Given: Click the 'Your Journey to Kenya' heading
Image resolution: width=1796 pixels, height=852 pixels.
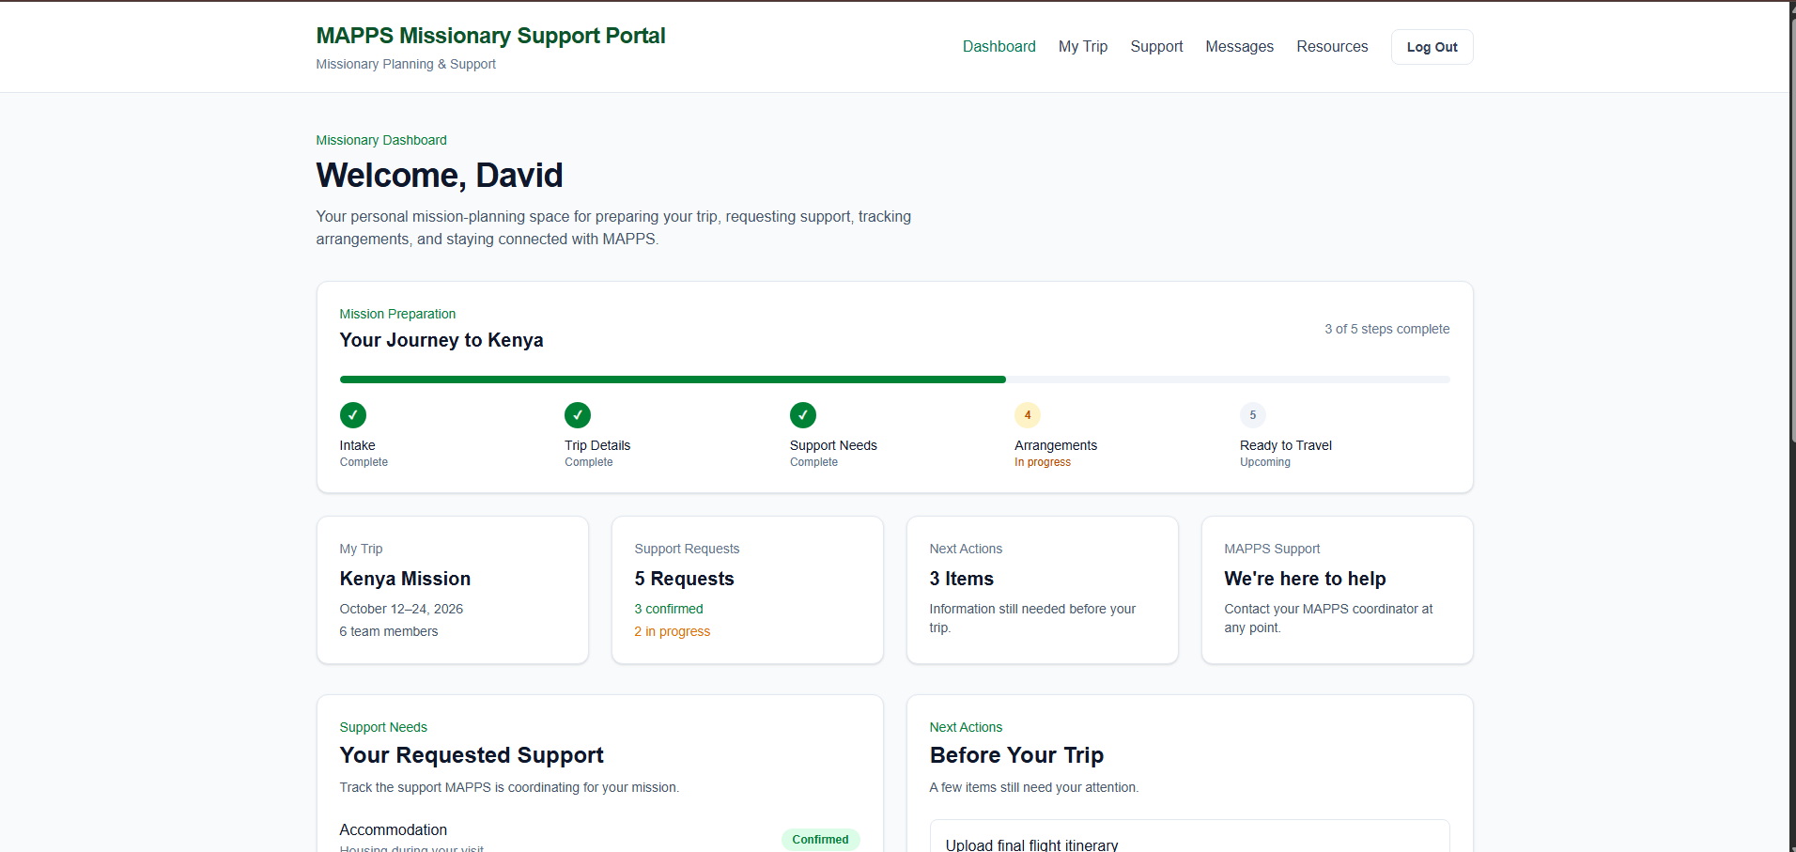Looking at the screenshot, I should tap(441, 340).
